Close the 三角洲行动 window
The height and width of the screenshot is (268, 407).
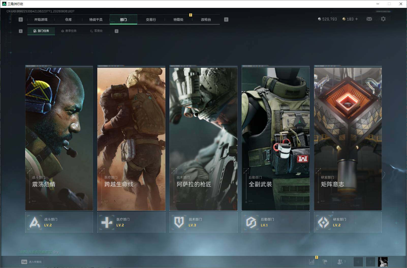(x=401, y=4)
